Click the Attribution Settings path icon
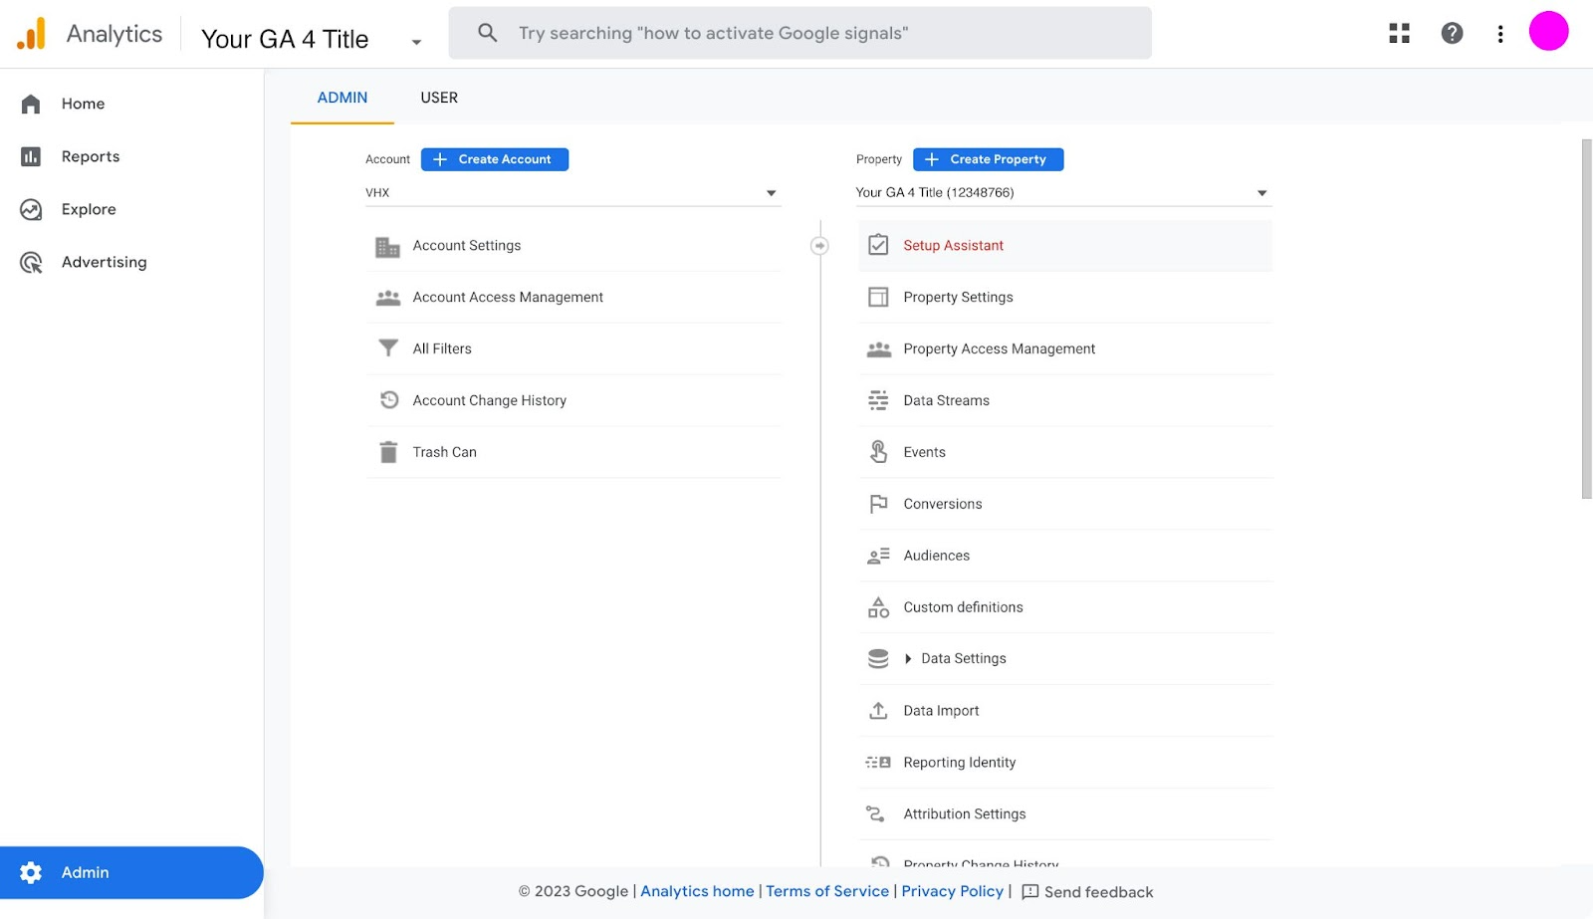 tap(876, 814)
